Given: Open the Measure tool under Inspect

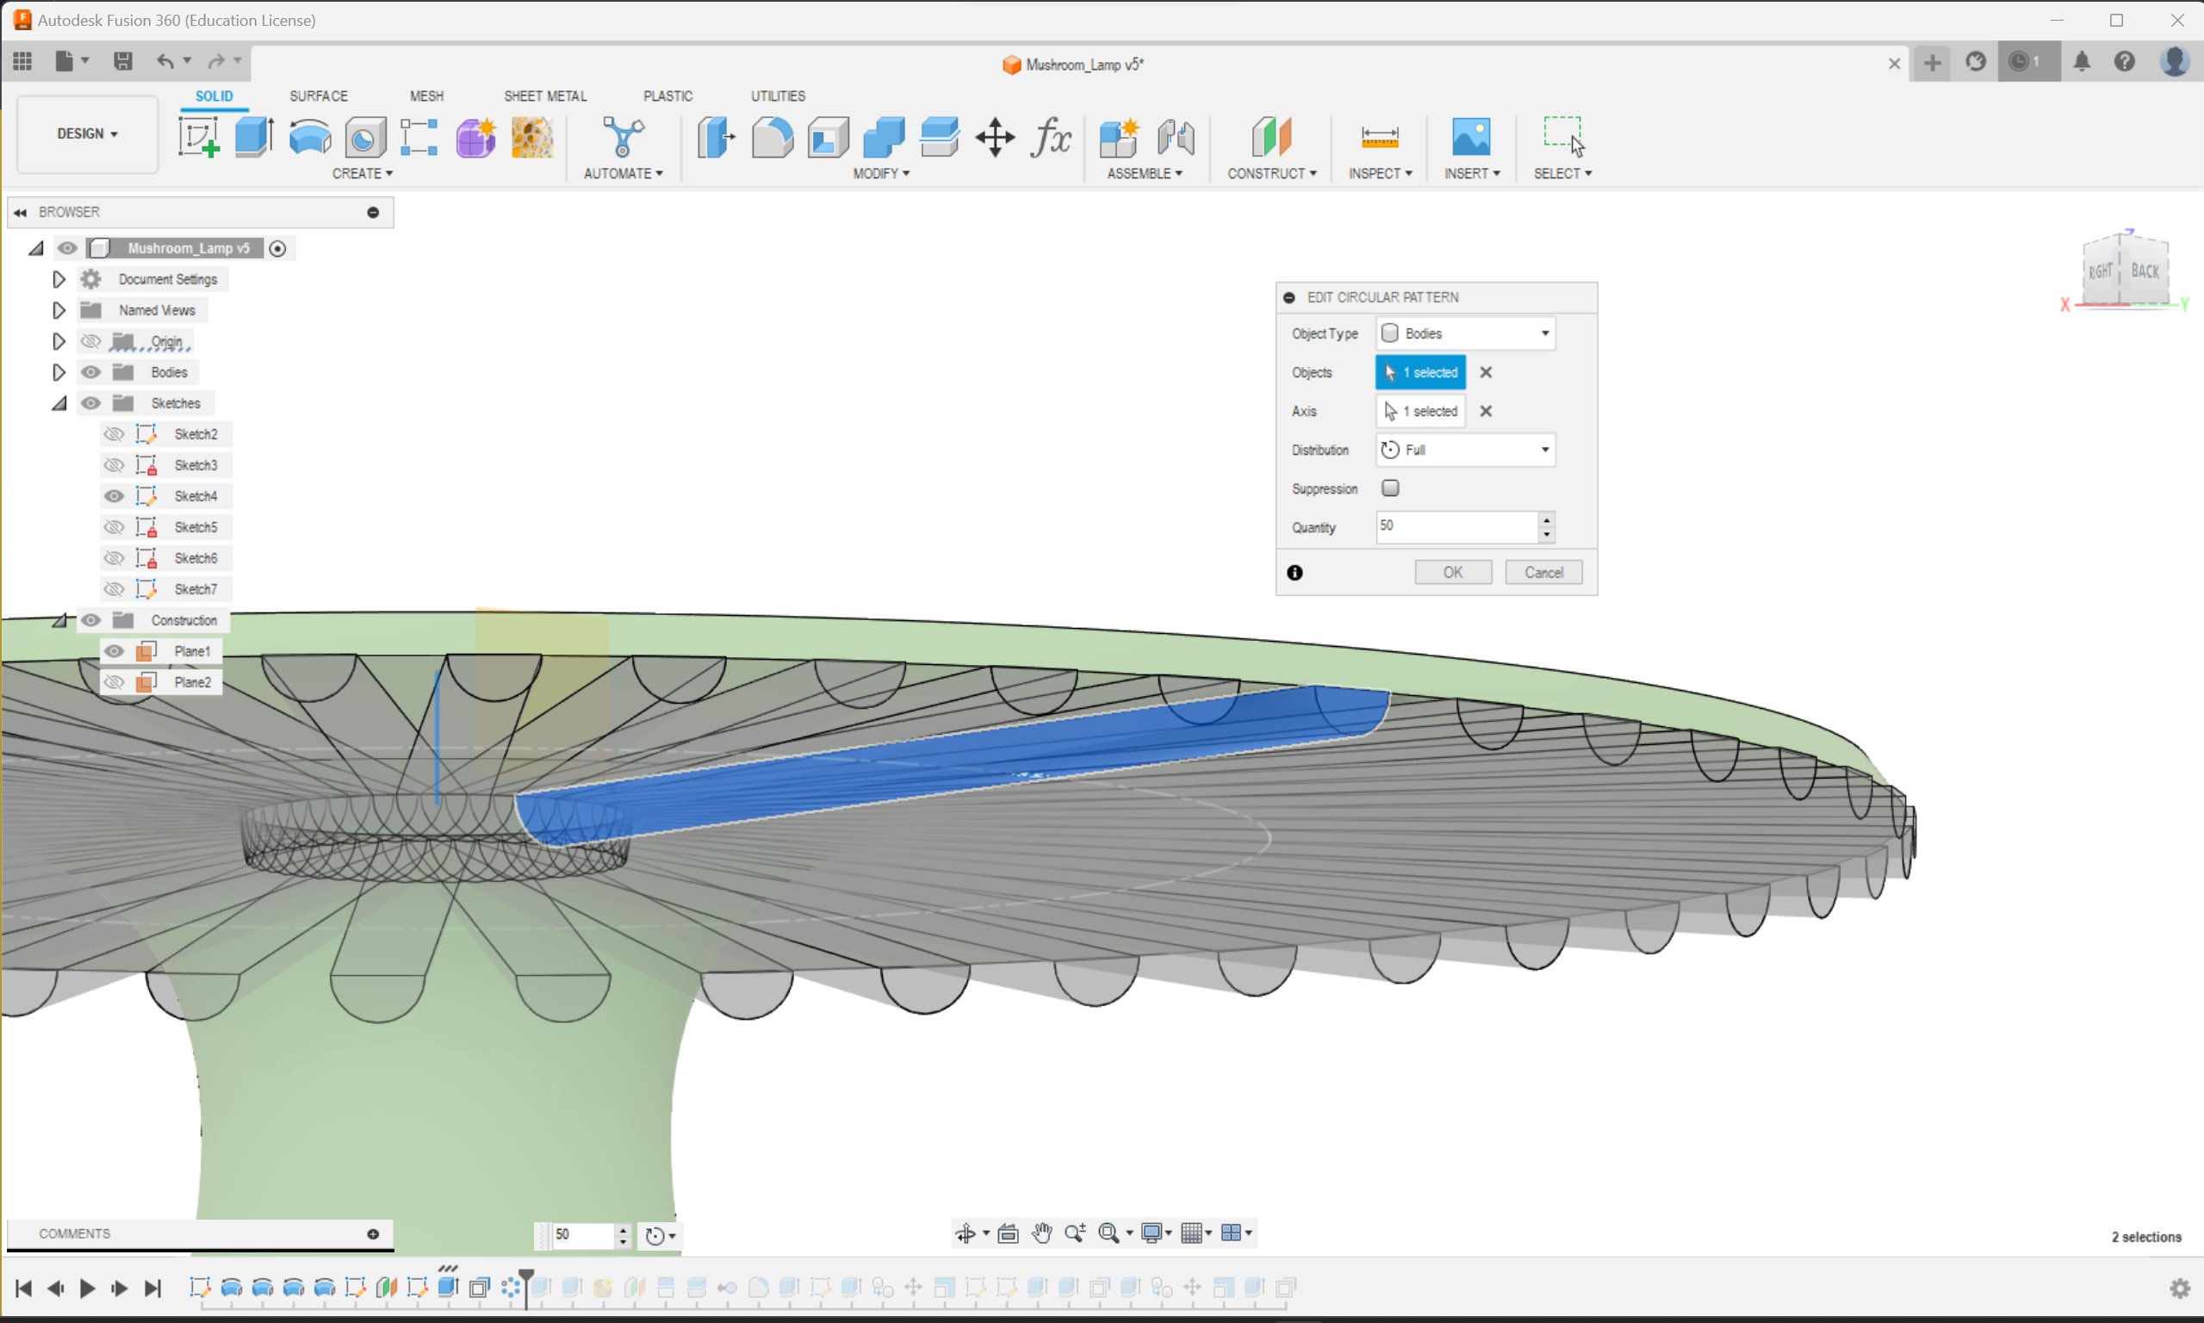Looking at the screenshot, I should click(1379, 137).
